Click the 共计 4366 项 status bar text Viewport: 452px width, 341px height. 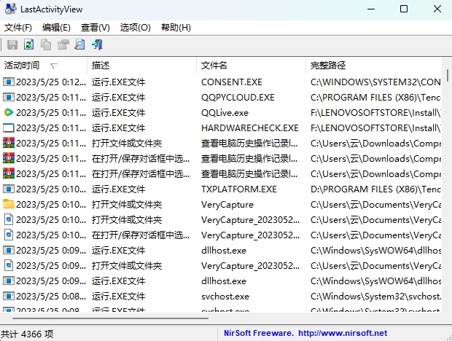[27, 334]
